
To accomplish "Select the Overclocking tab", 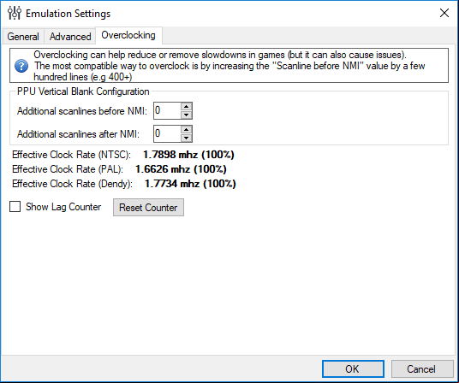I will click(128, 35).
